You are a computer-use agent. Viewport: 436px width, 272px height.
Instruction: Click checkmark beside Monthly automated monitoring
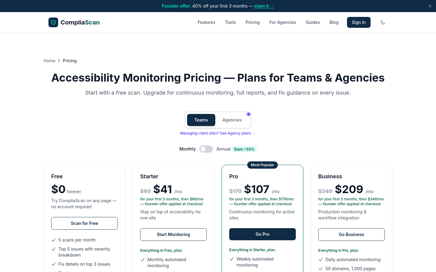143,260
